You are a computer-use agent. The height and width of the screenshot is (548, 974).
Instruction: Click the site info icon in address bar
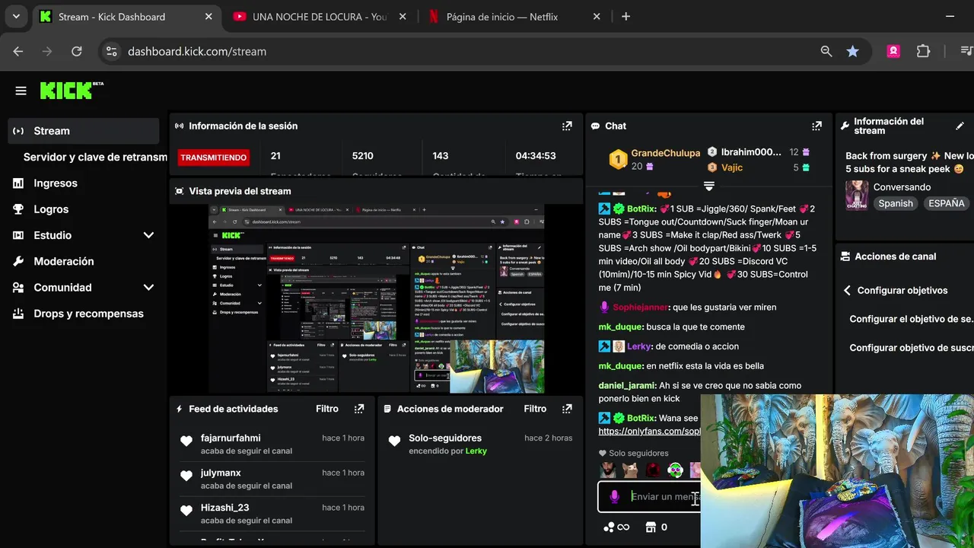coord(111,52)
